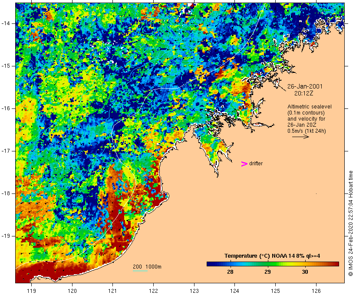Click the latitude label -14
This screenshot has width=356, height=295.
click(6, 23)
